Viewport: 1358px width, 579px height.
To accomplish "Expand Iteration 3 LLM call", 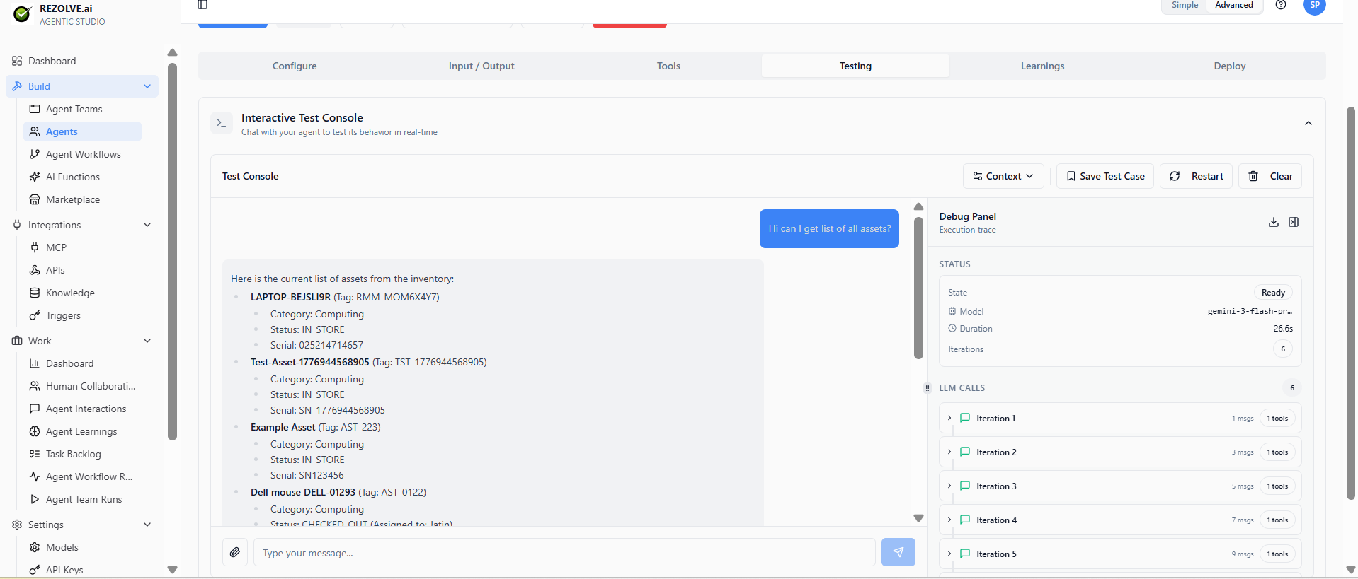I will coord(1120,486).
